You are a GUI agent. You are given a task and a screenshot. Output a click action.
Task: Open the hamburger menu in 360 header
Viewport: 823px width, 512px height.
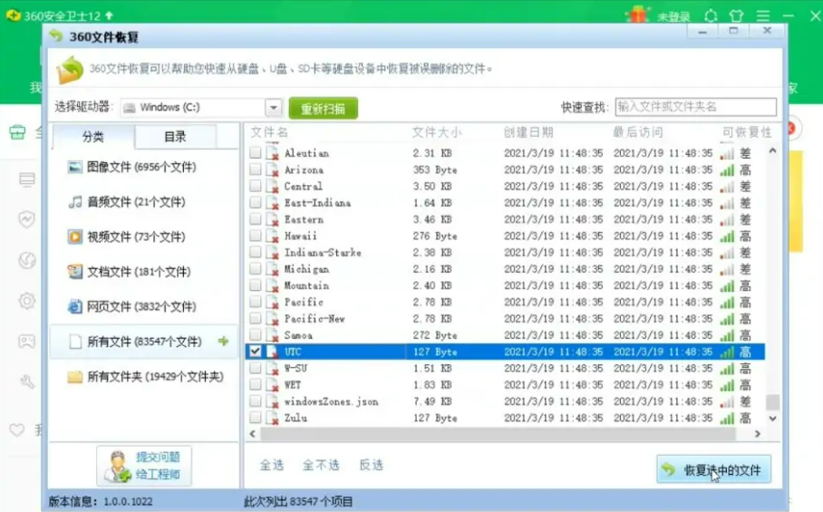[762, 15]
